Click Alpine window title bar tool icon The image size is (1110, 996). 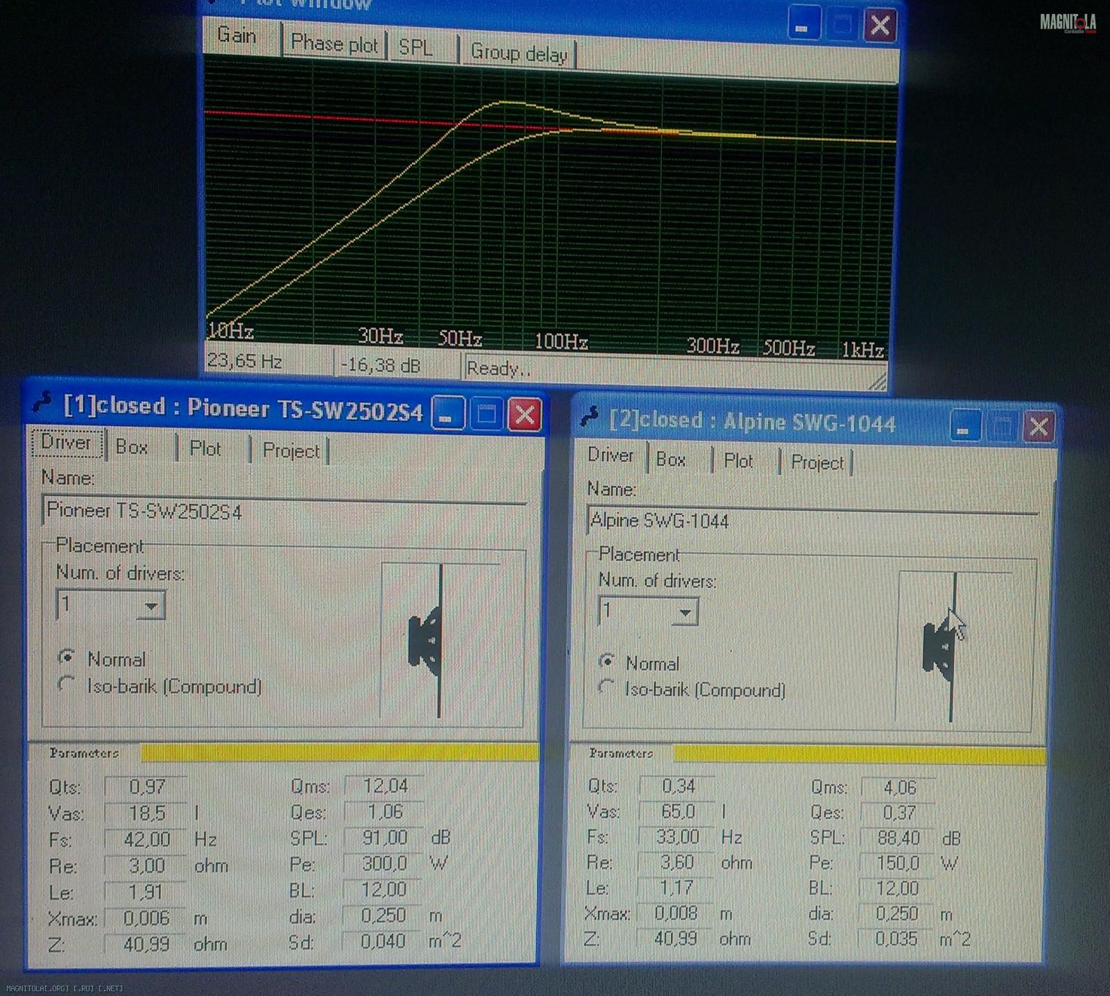coord(590,415)
